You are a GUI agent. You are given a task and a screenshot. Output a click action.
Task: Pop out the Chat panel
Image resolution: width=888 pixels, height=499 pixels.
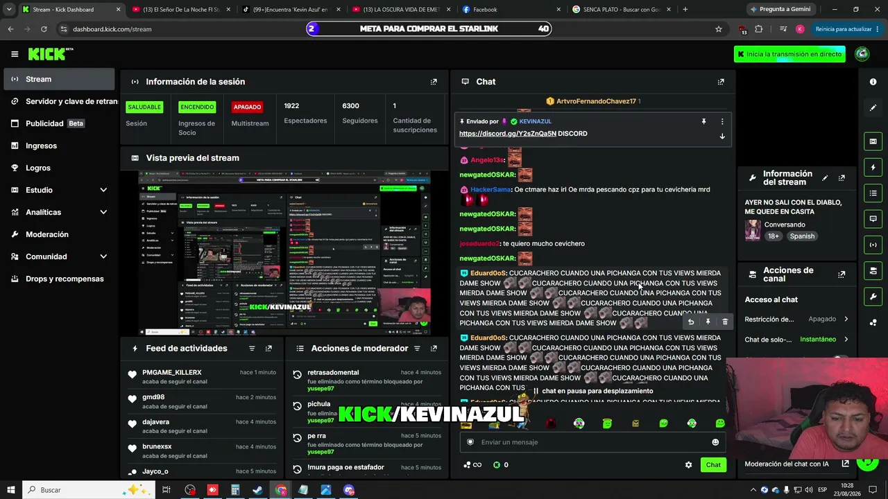click(721, 82)
